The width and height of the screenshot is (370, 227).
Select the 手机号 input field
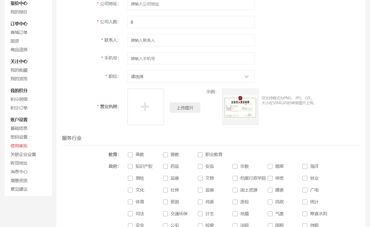coord(191,58)
